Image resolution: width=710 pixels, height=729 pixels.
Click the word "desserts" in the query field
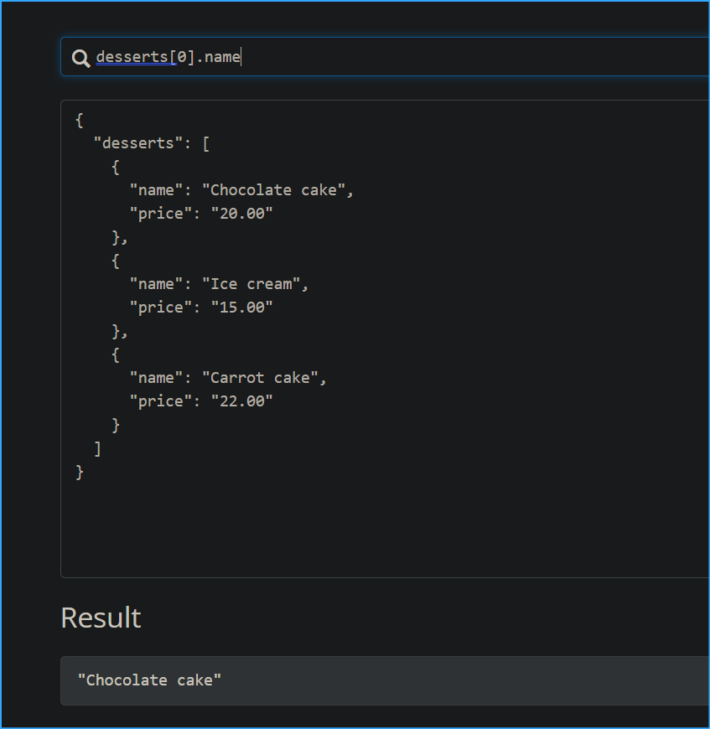coord(132,57)
